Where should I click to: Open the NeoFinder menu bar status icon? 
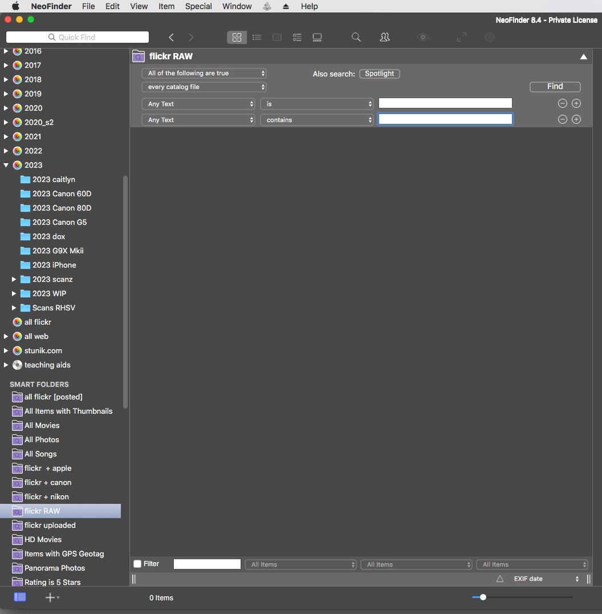267,6
